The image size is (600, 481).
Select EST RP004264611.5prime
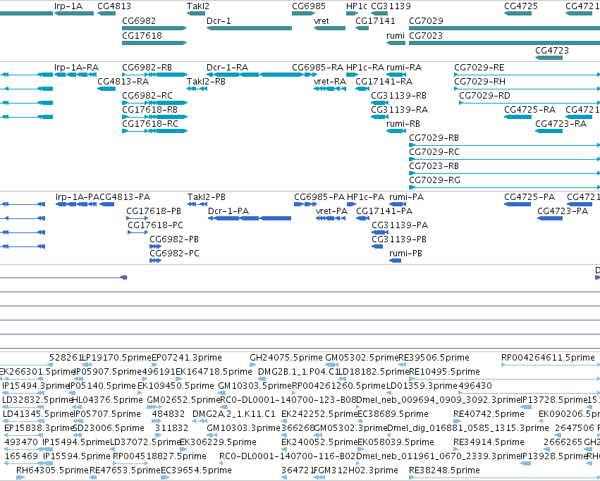pos(548,358)
